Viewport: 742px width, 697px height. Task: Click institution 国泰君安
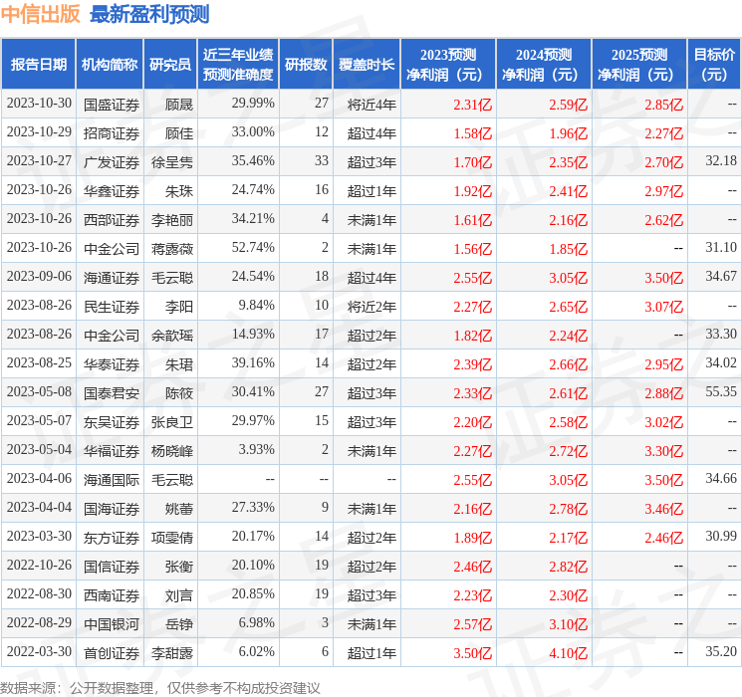112,392
